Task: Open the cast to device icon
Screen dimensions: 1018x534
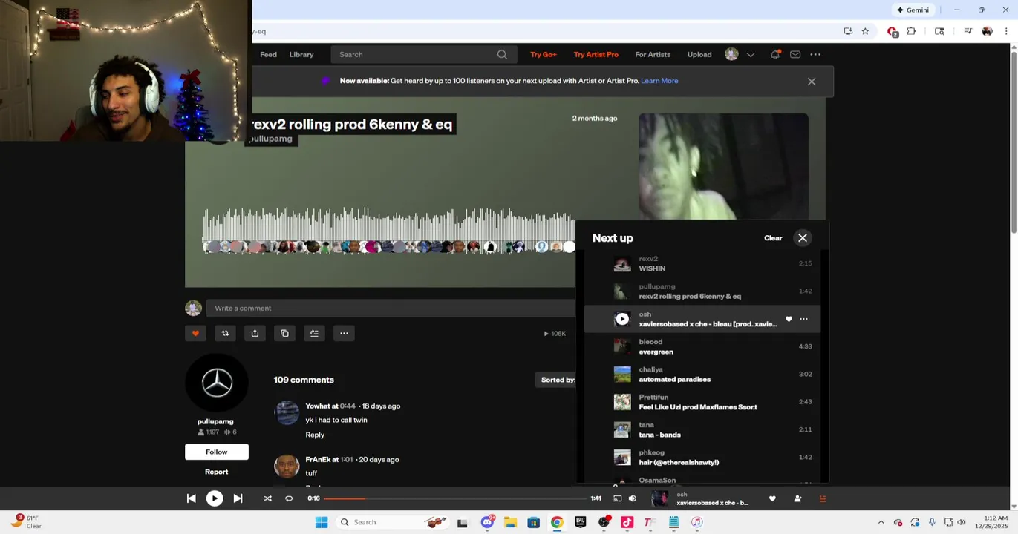Action: click(x=617, y=498)
